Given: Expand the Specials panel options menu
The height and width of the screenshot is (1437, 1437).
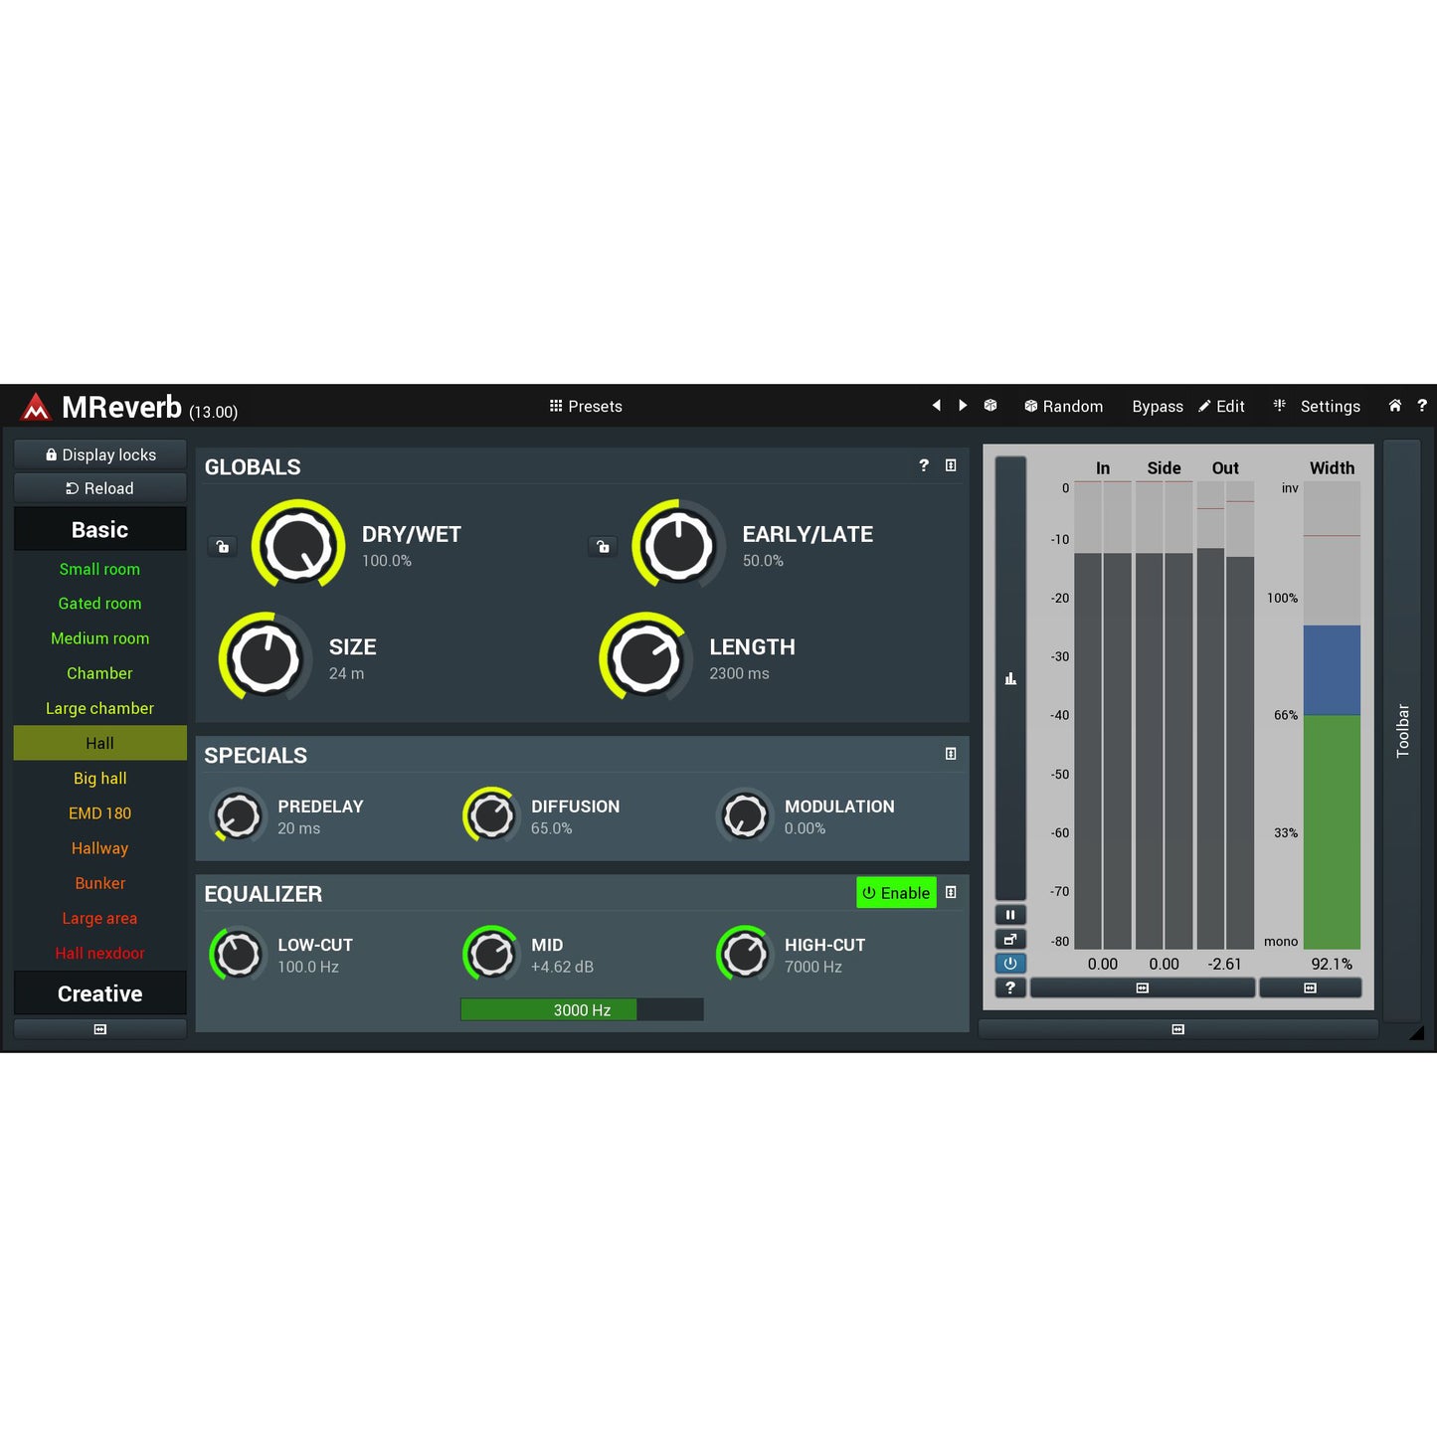Looking at the screenshot, I should click(950, 754).
